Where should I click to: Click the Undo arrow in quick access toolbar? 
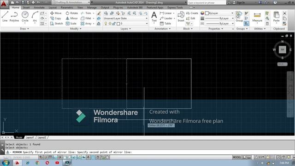38,2
